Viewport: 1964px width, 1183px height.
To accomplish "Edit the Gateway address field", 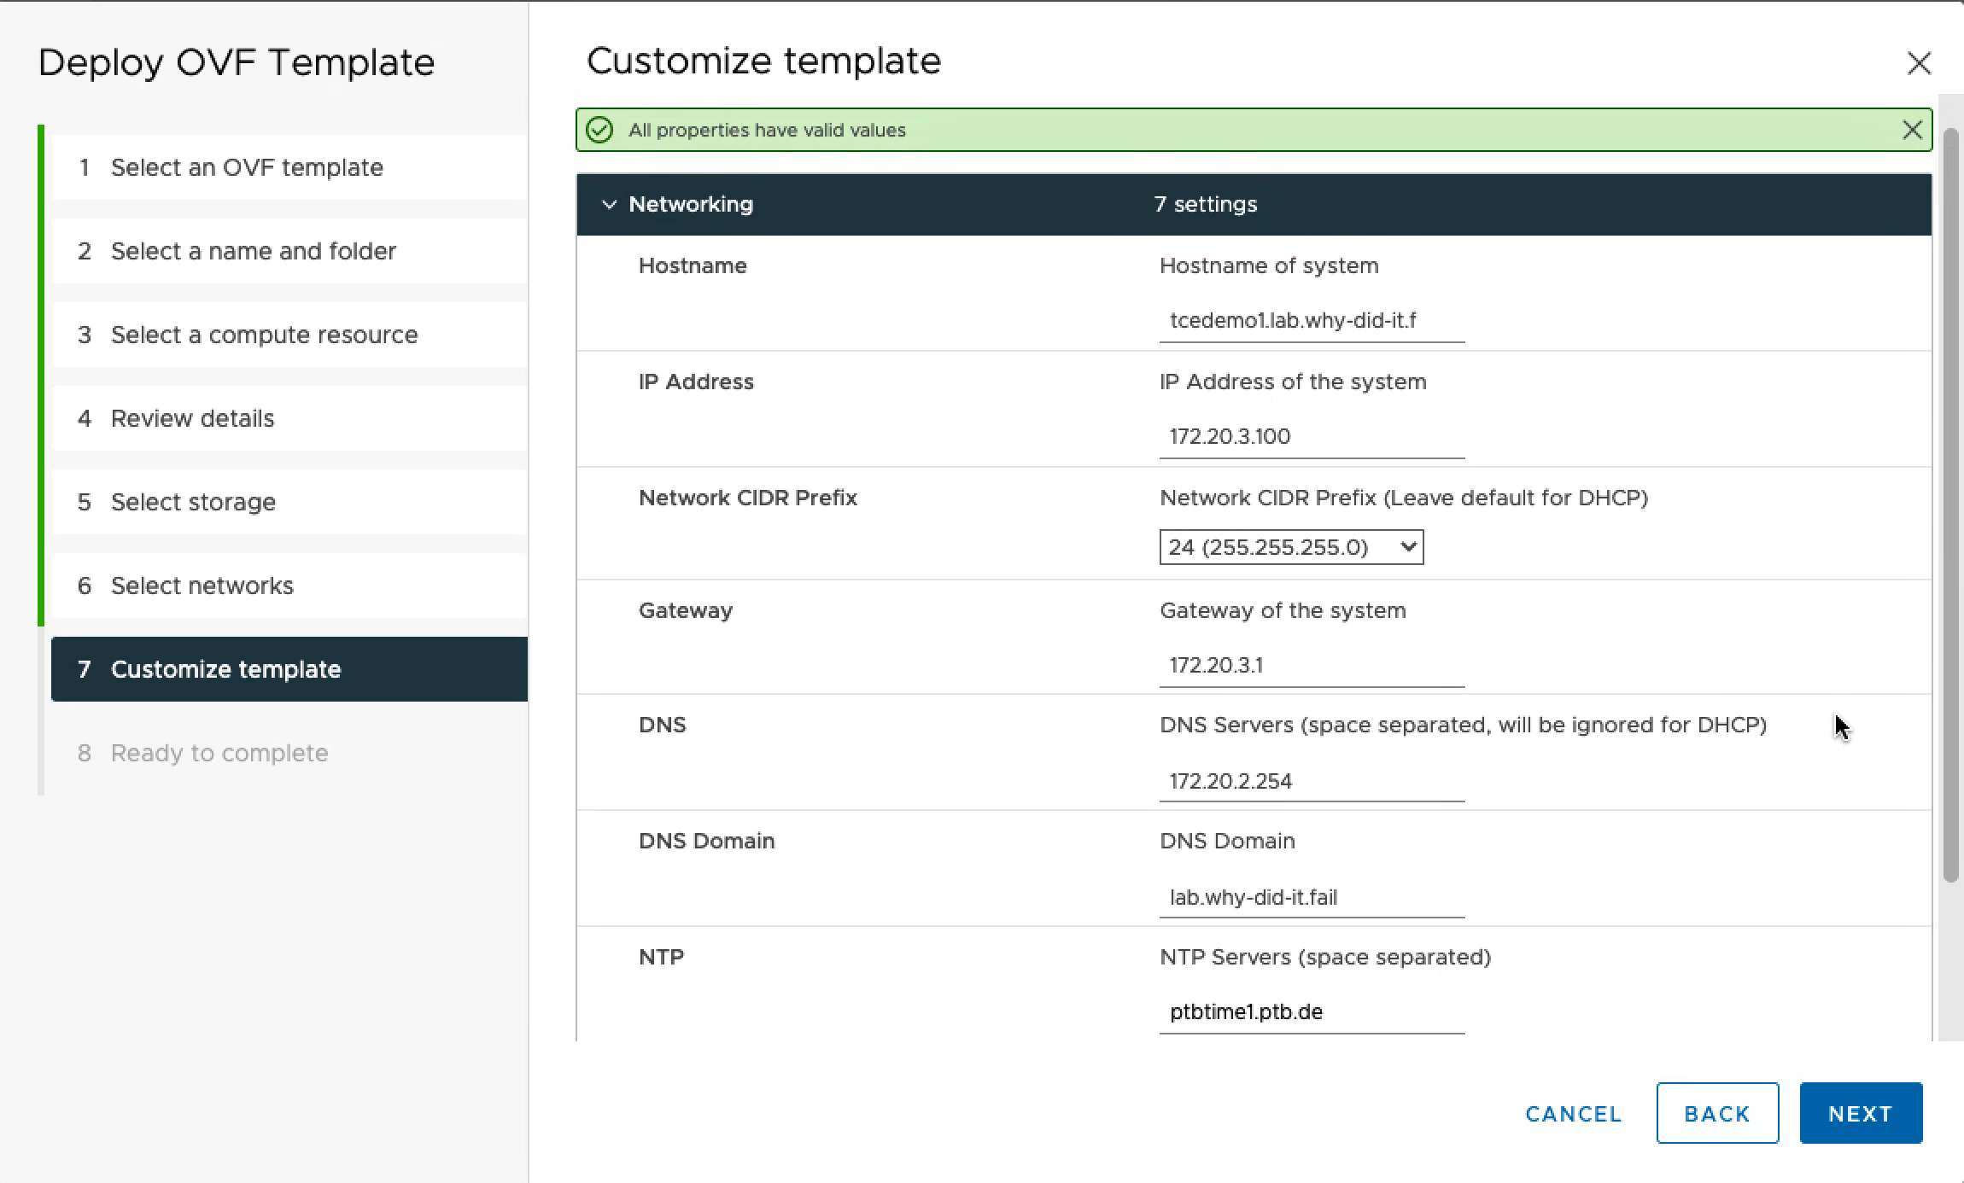I will 1311,666.
